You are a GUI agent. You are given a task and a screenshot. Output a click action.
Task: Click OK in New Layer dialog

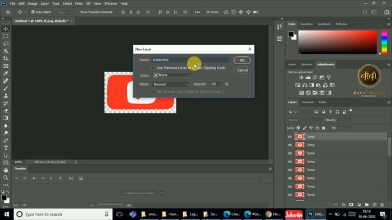pos(243,61)
